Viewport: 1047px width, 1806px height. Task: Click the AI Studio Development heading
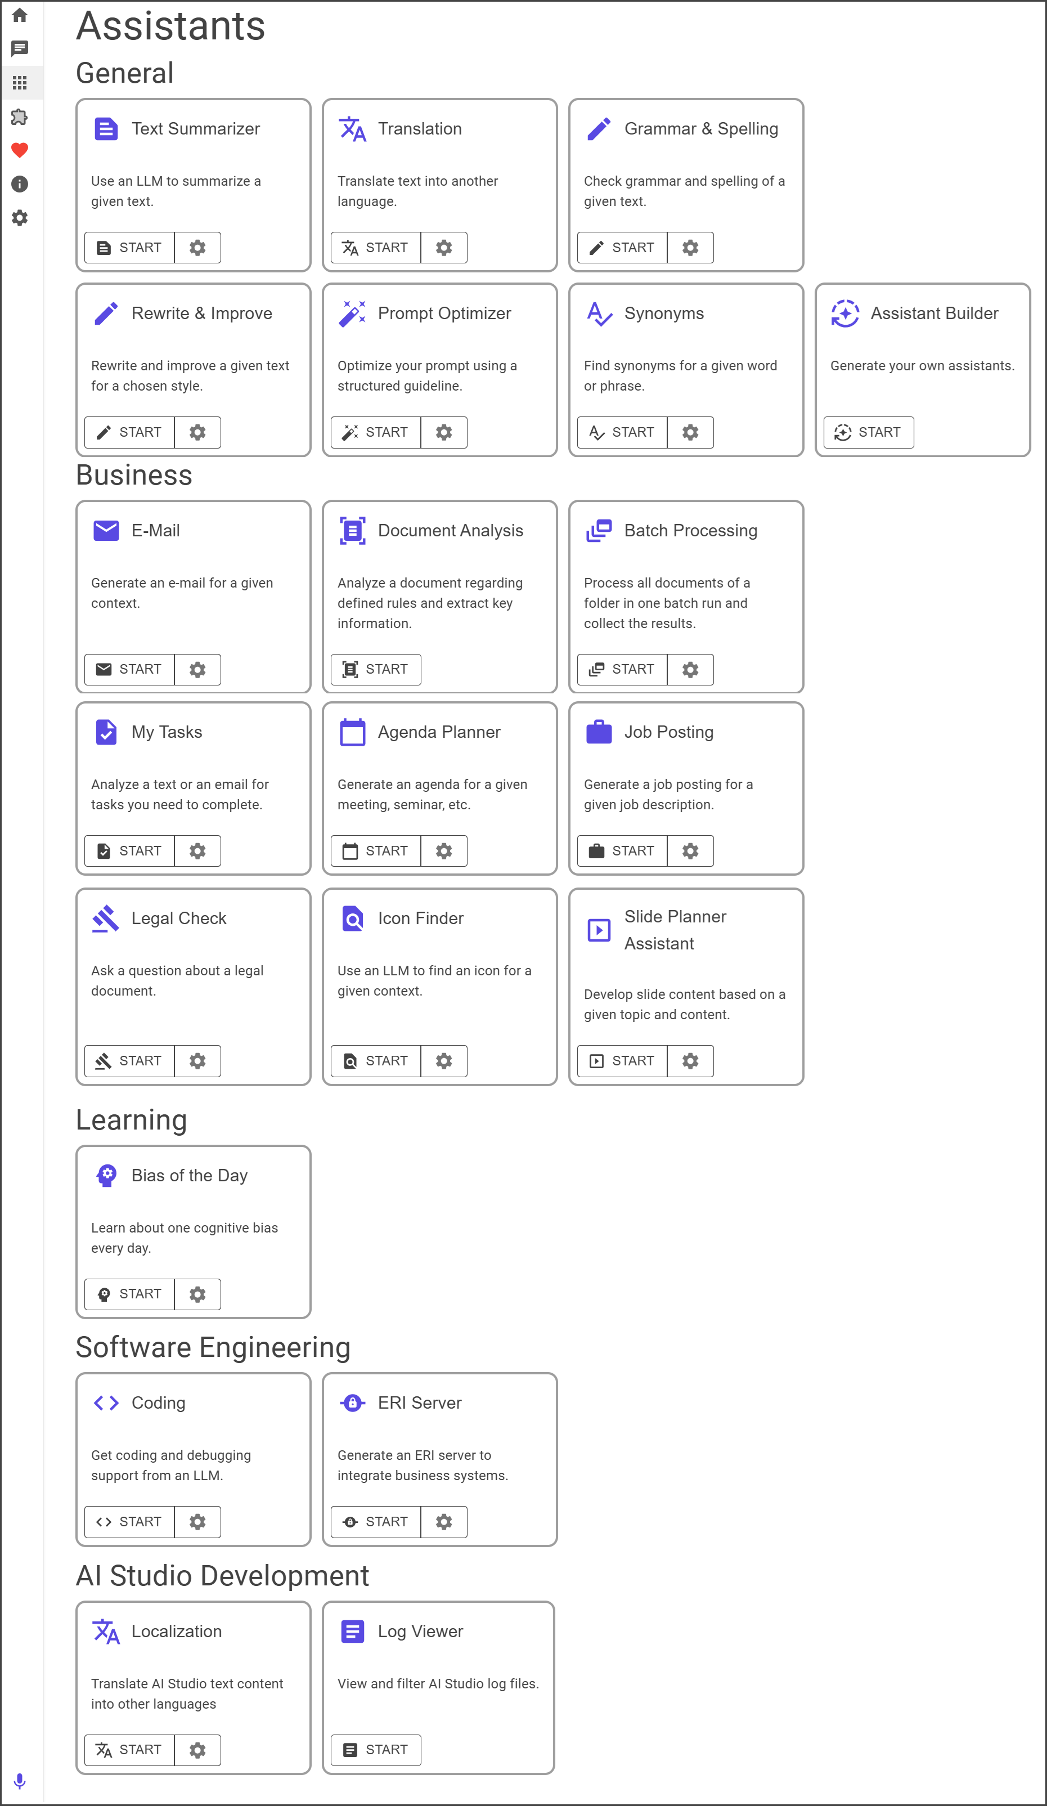[223, 1576]
